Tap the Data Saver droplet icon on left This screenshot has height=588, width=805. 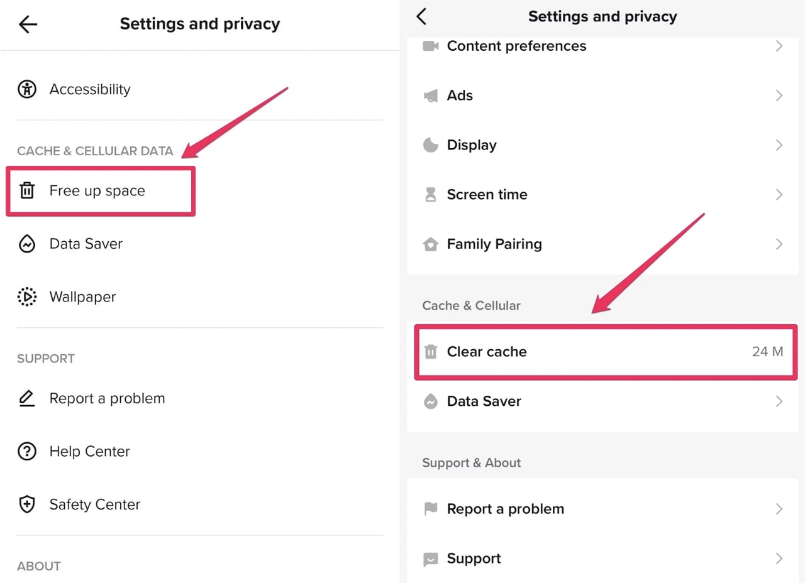[27, 244]
